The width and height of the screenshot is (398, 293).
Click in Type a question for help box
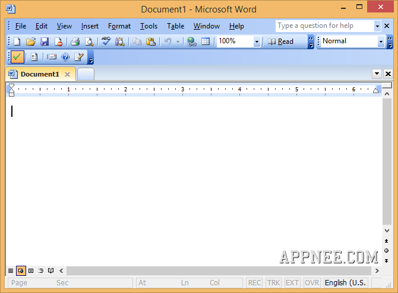(325, 26)
